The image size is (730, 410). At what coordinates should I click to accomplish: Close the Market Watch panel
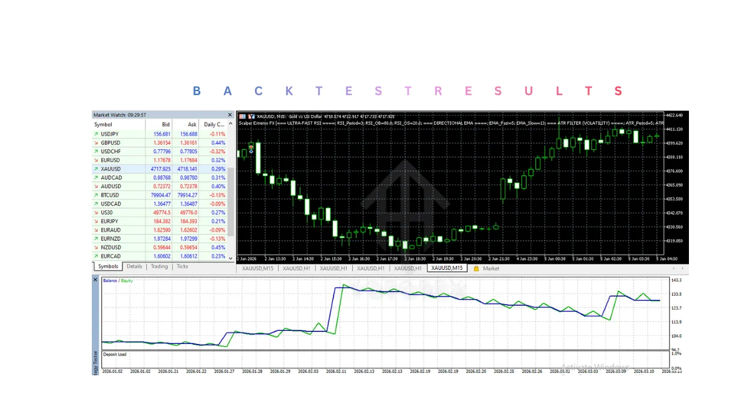click(230, 115)
